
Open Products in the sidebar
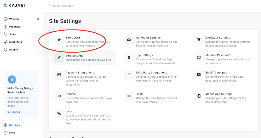pos(15,27)
